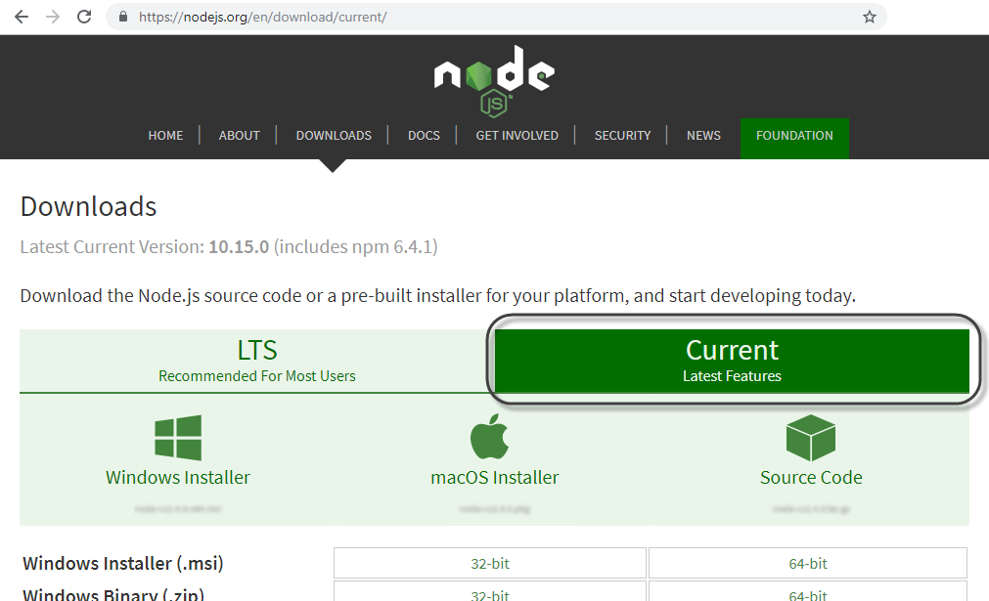
Task: Select DOWNLOADS in the nav bar
Action: coord(334,136)
